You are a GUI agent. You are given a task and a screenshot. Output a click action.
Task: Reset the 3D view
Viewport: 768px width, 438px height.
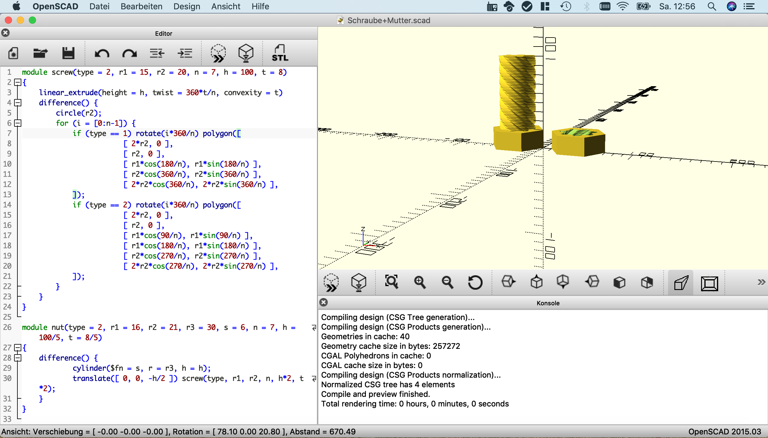pos(475,282)
